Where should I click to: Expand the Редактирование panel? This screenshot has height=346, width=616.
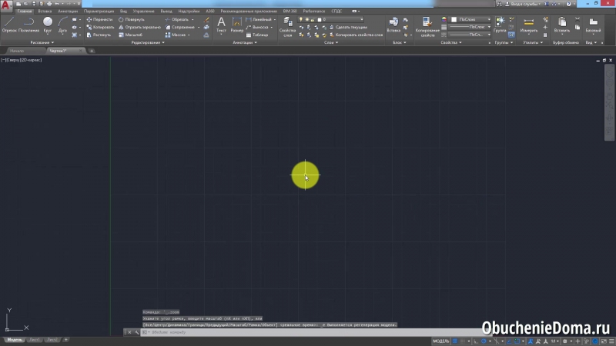(148, 42)
